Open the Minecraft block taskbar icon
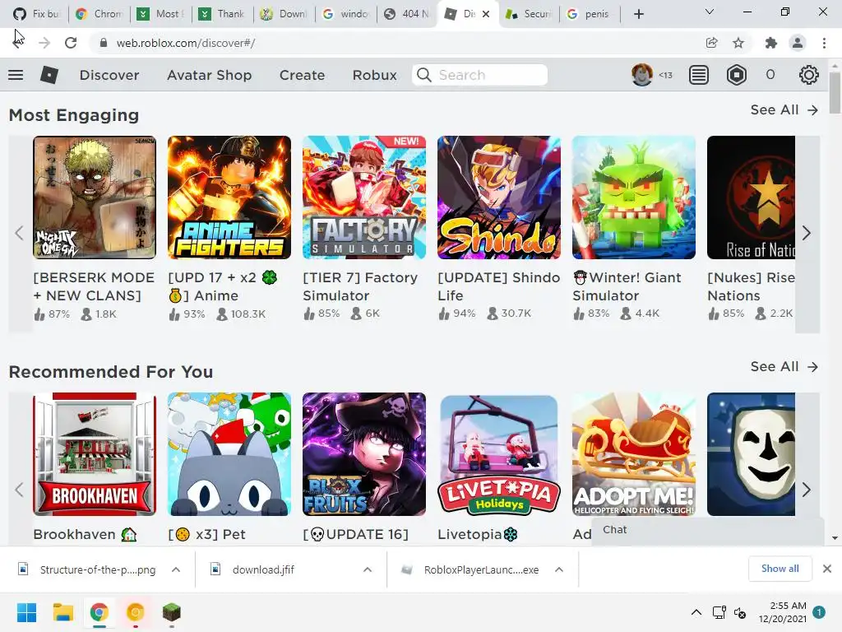This screenshot has width=842, height=632. (171, 612)
